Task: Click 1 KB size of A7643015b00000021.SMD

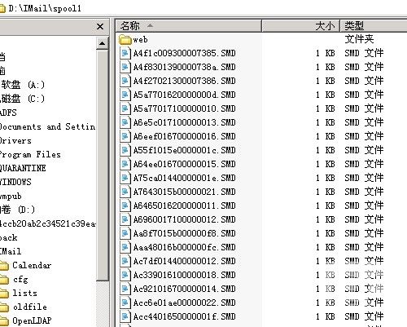Action: 326,192
